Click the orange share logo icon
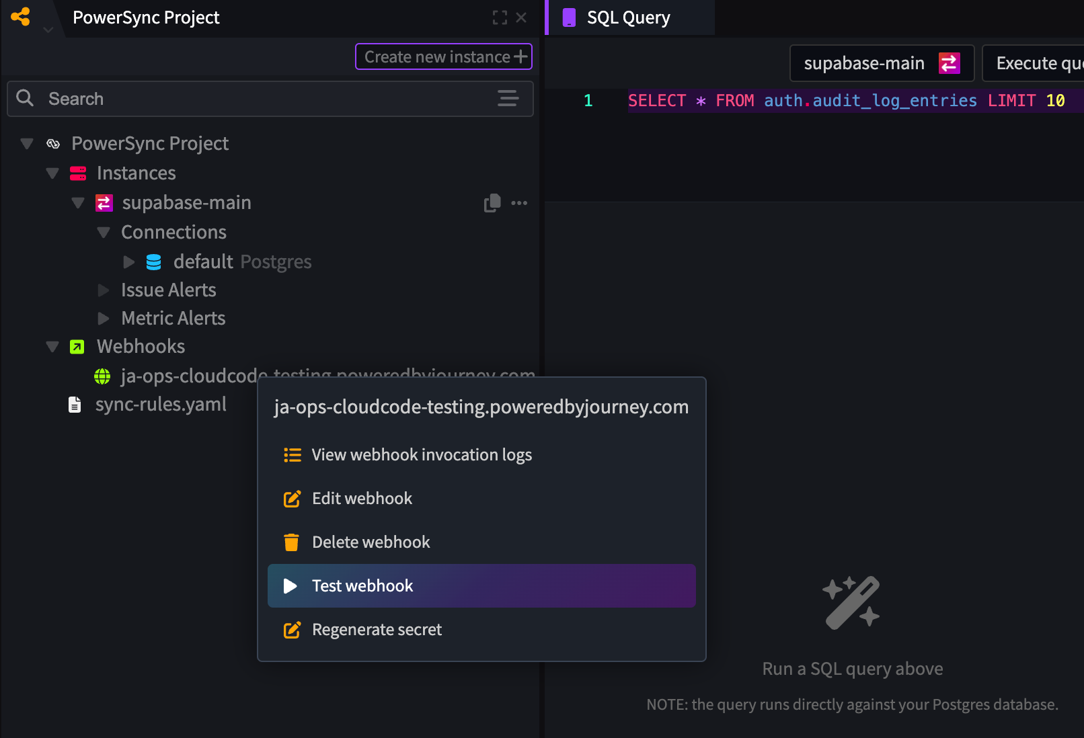Viewport: 1084px width, 738px height. click(x=21, y=17)
